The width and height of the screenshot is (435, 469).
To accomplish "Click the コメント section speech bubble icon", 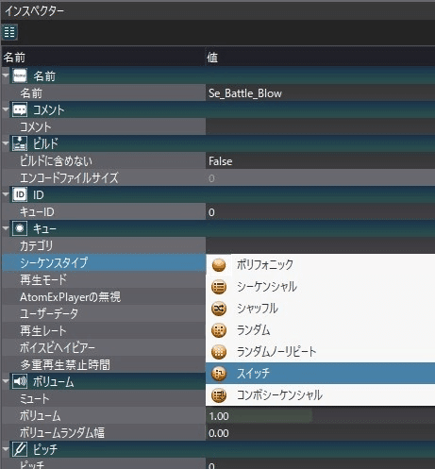I will [20, 109].
